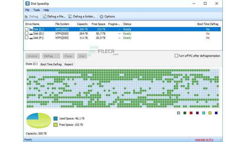The height and width of the screenshot is (142, 246).
Task: Select the Disk (F:) row name
Action: [38, 38]
